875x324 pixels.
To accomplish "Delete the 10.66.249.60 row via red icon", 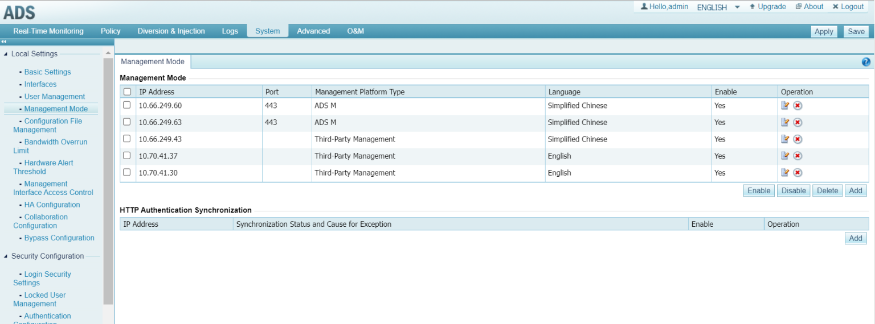I will (x=798, y=106).
